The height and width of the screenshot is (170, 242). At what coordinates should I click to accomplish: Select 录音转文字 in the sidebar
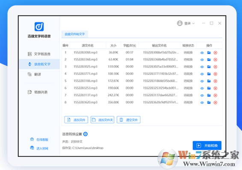tap(39, 64)
